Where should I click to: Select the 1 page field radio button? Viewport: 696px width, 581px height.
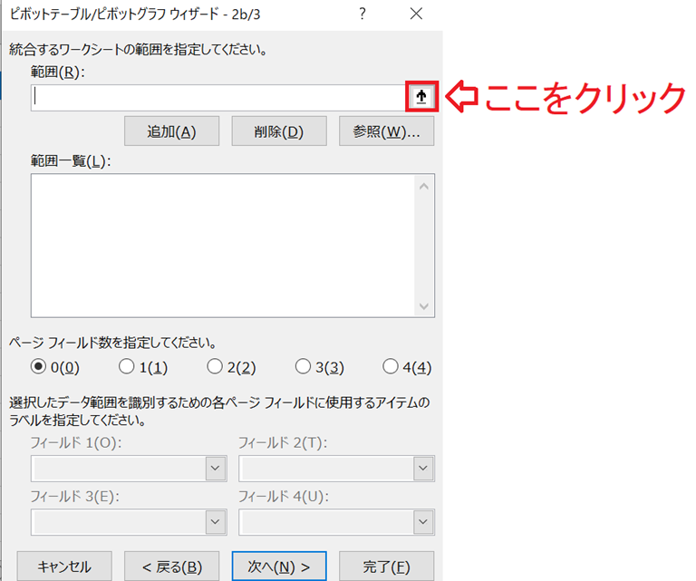point(127,367)
